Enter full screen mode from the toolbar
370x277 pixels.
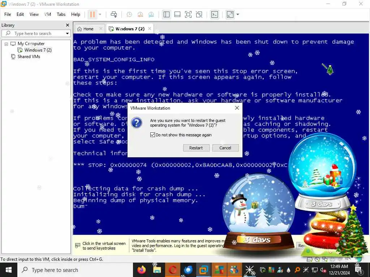click(x=188, y=14)
